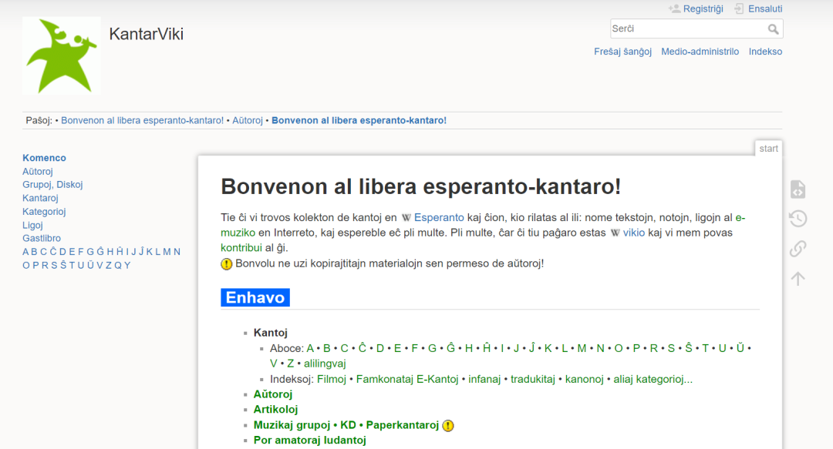Image resolution: width=833 pixels, height=449 pixels.
Task: Open Gastlibro in the sidebar
Action: 42,238
